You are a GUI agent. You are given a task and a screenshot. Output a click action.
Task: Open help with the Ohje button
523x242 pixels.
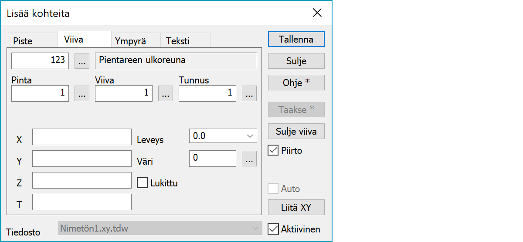[296, 83]
